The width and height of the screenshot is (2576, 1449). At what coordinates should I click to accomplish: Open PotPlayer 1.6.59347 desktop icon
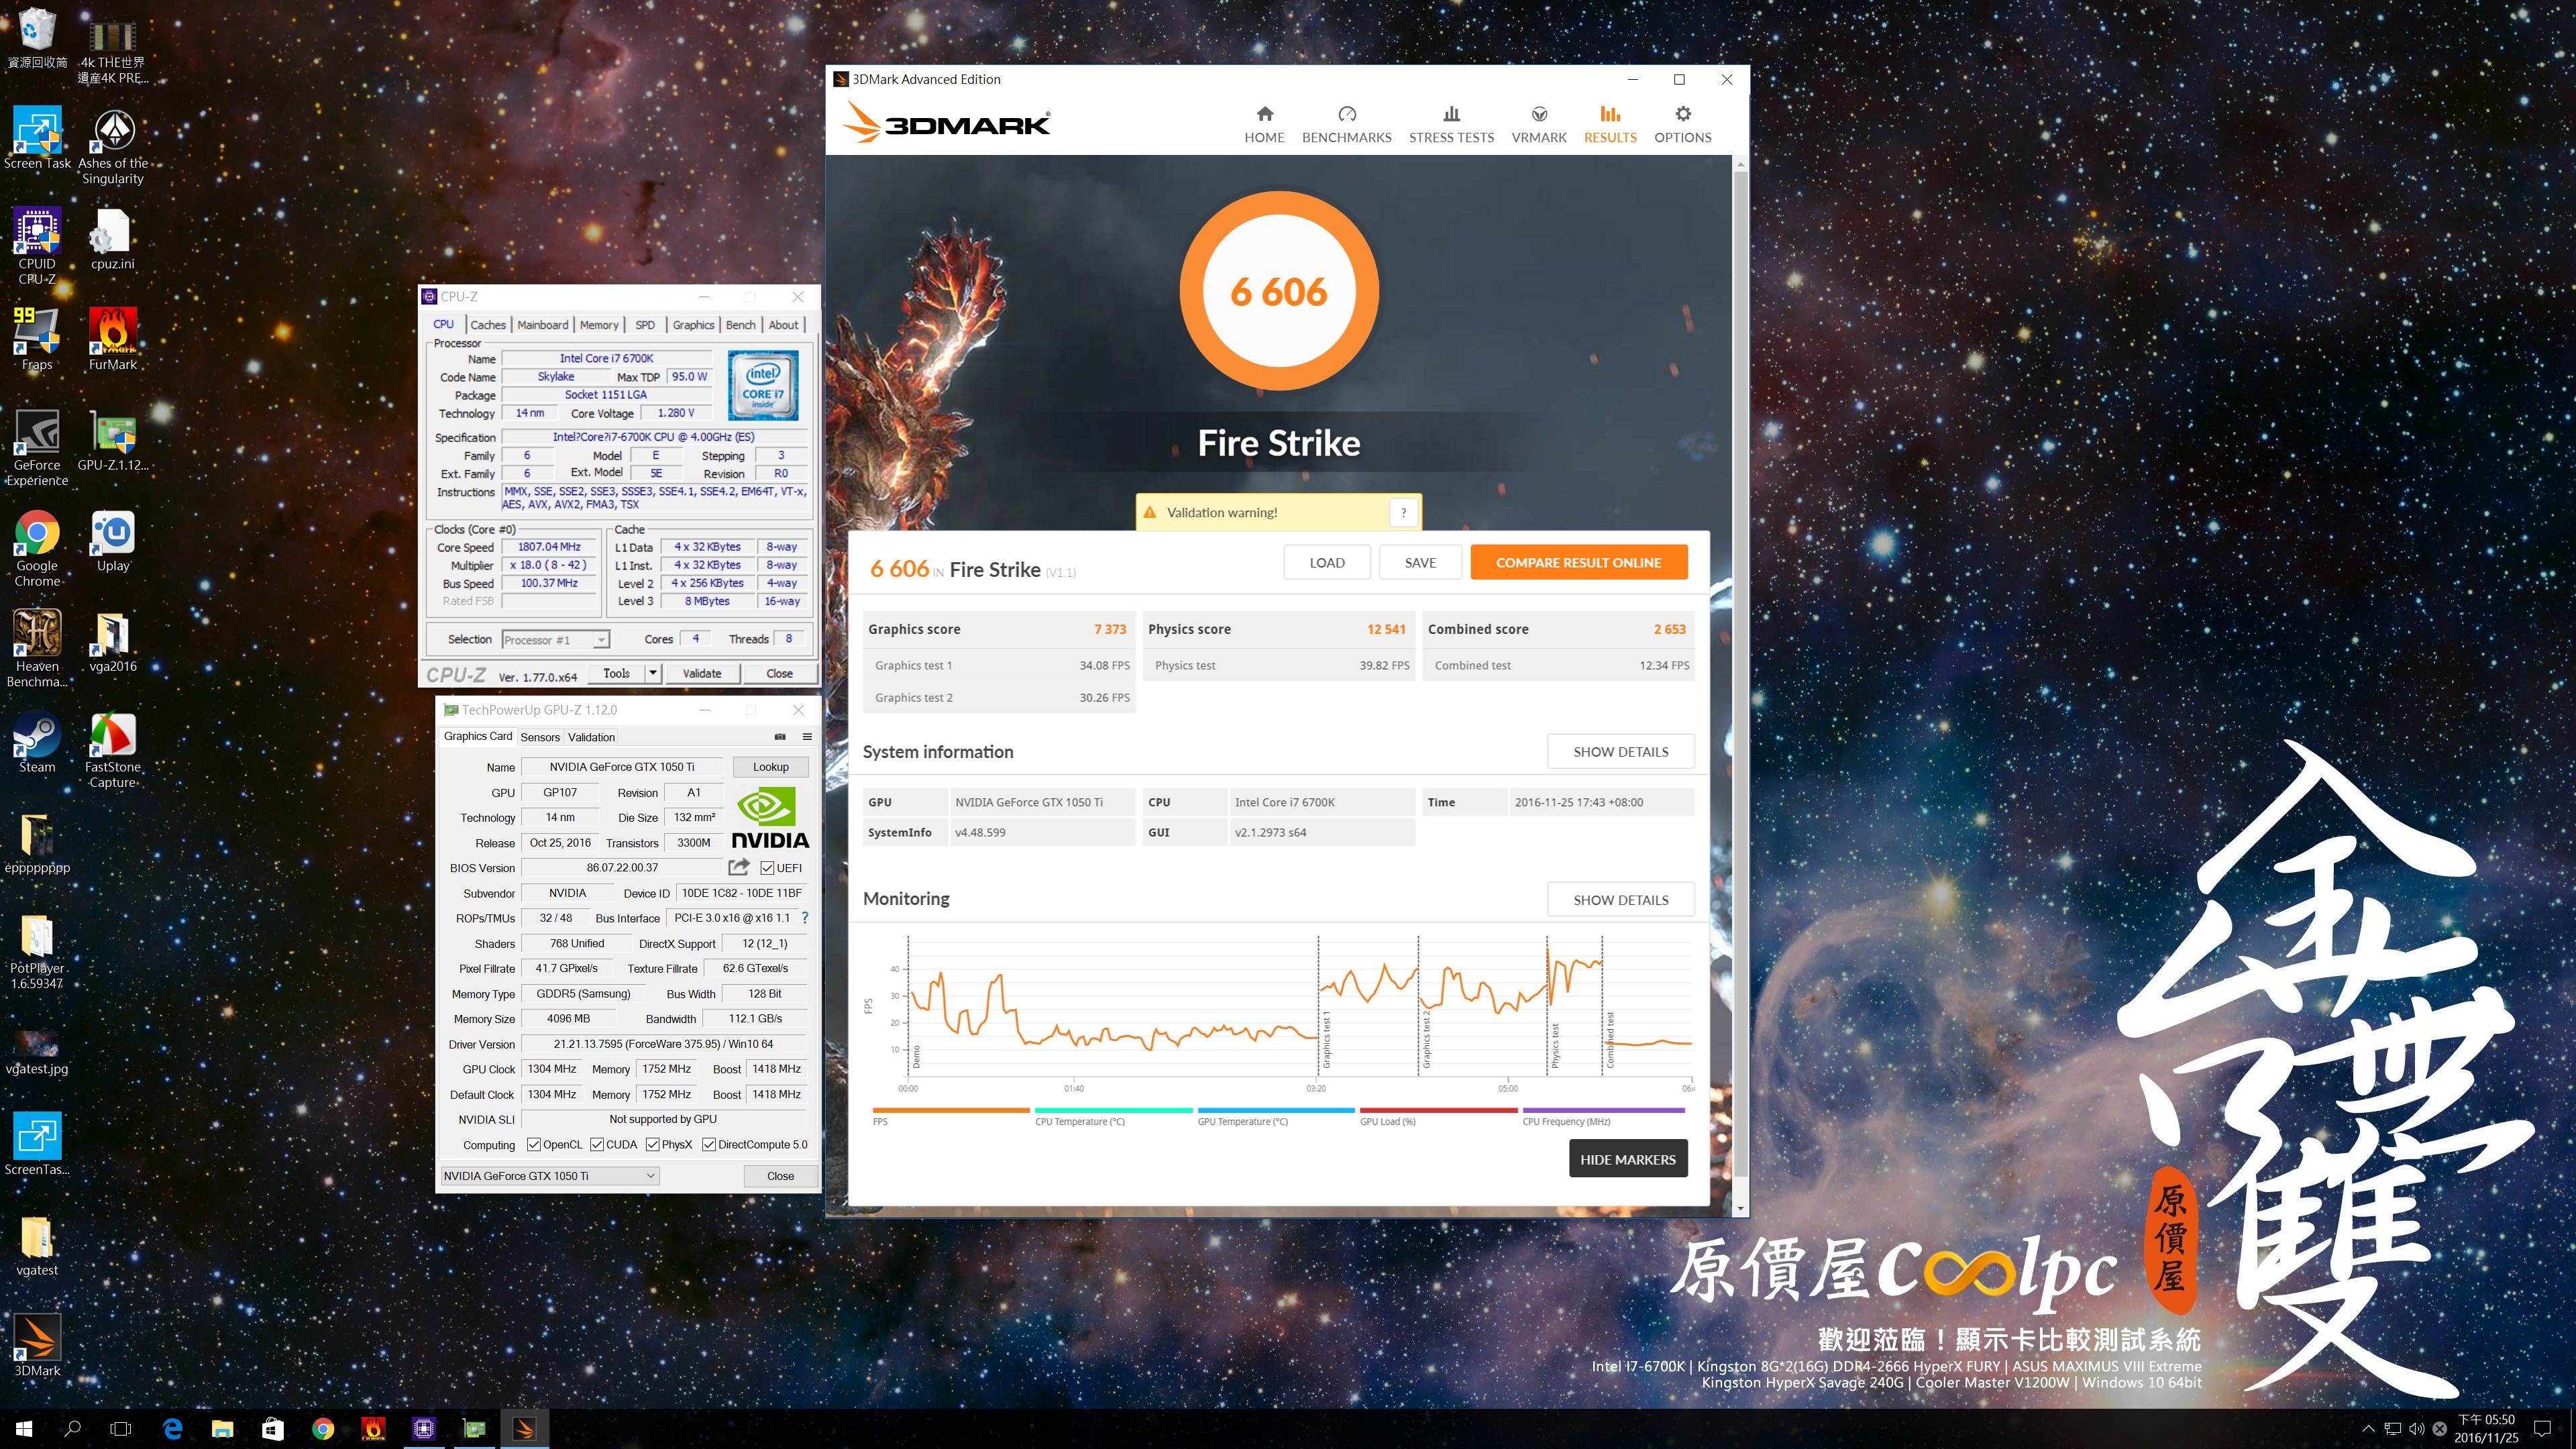[x=37, y=951]
